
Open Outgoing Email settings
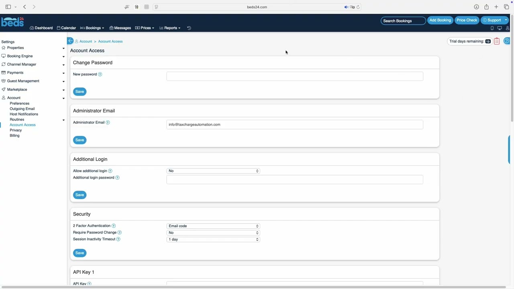pyautogui.click(x=22, y=109)
